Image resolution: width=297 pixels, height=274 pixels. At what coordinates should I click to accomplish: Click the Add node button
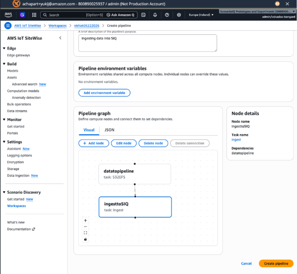click(x=94, y=143)
